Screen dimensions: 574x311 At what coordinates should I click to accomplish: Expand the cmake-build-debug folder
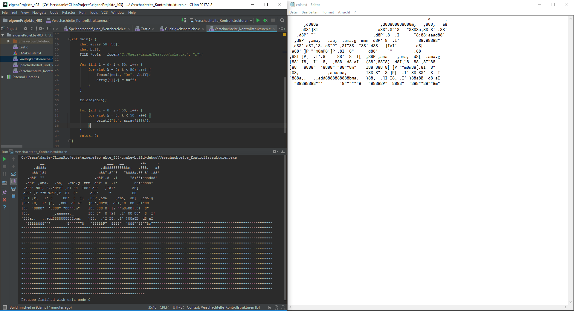9,41
